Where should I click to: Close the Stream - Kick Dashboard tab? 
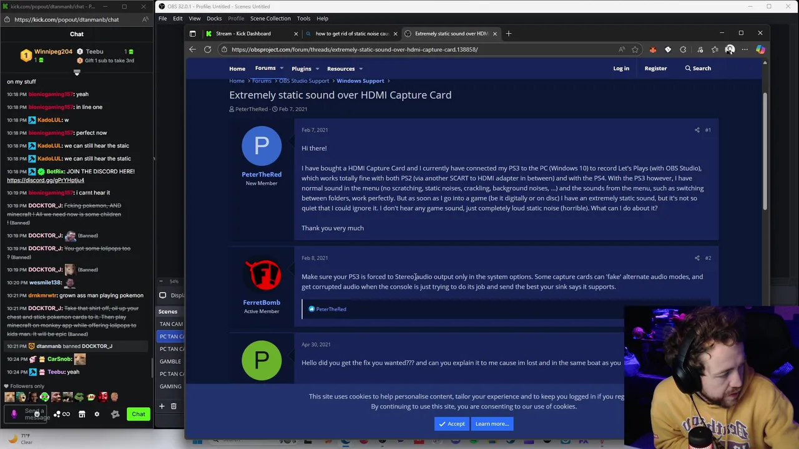[296, 34]
